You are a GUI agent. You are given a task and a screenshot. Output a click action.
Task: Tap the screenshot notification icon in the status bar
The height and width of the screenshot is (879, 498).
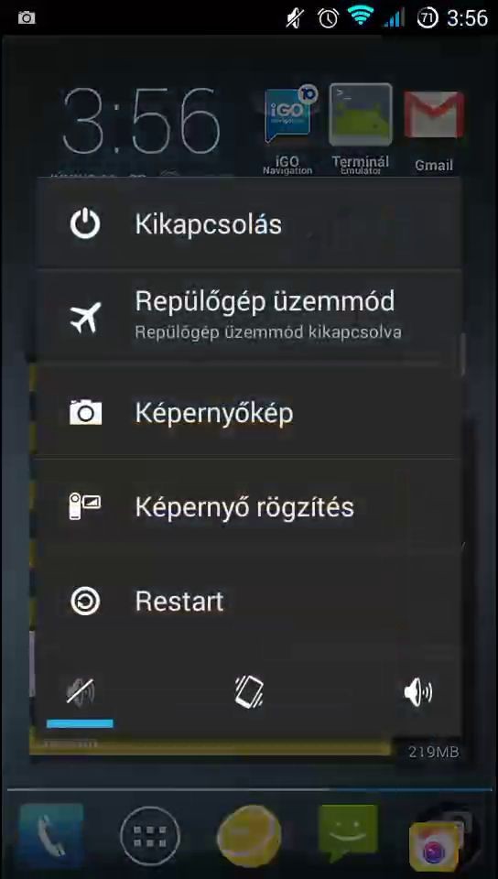(x=27, y=17)
